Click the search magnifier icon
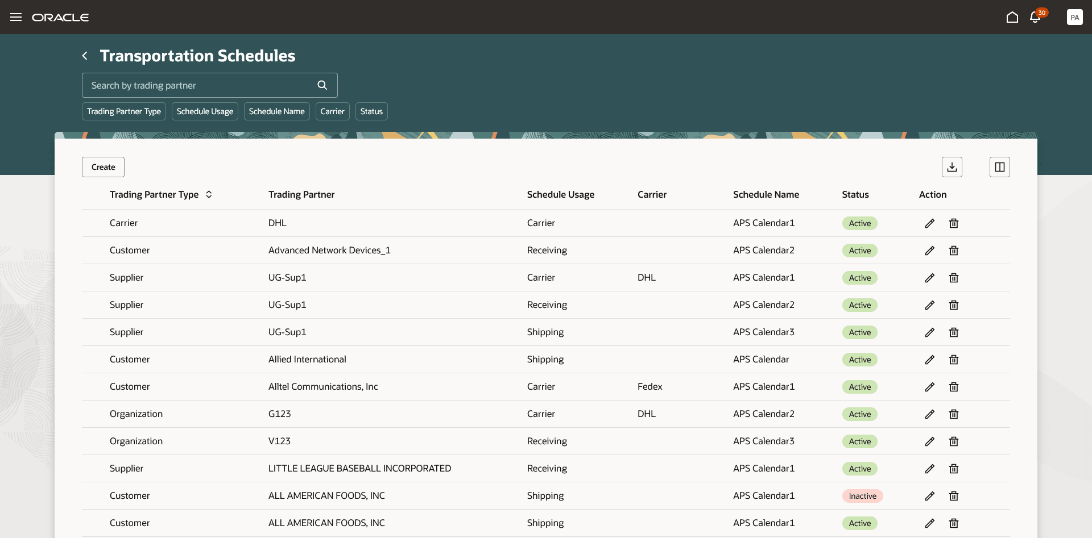This screenshot has width=1092, height=538. (322, 85)
